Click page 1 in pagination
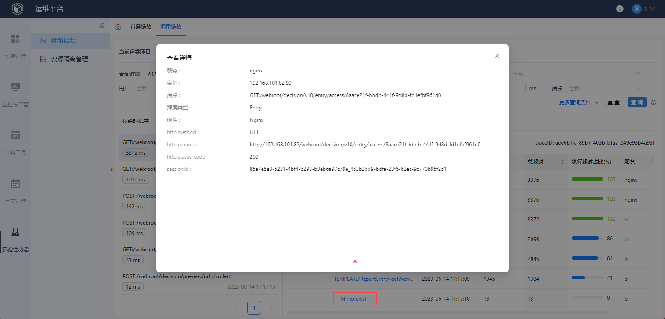 [x=254, y=308]
